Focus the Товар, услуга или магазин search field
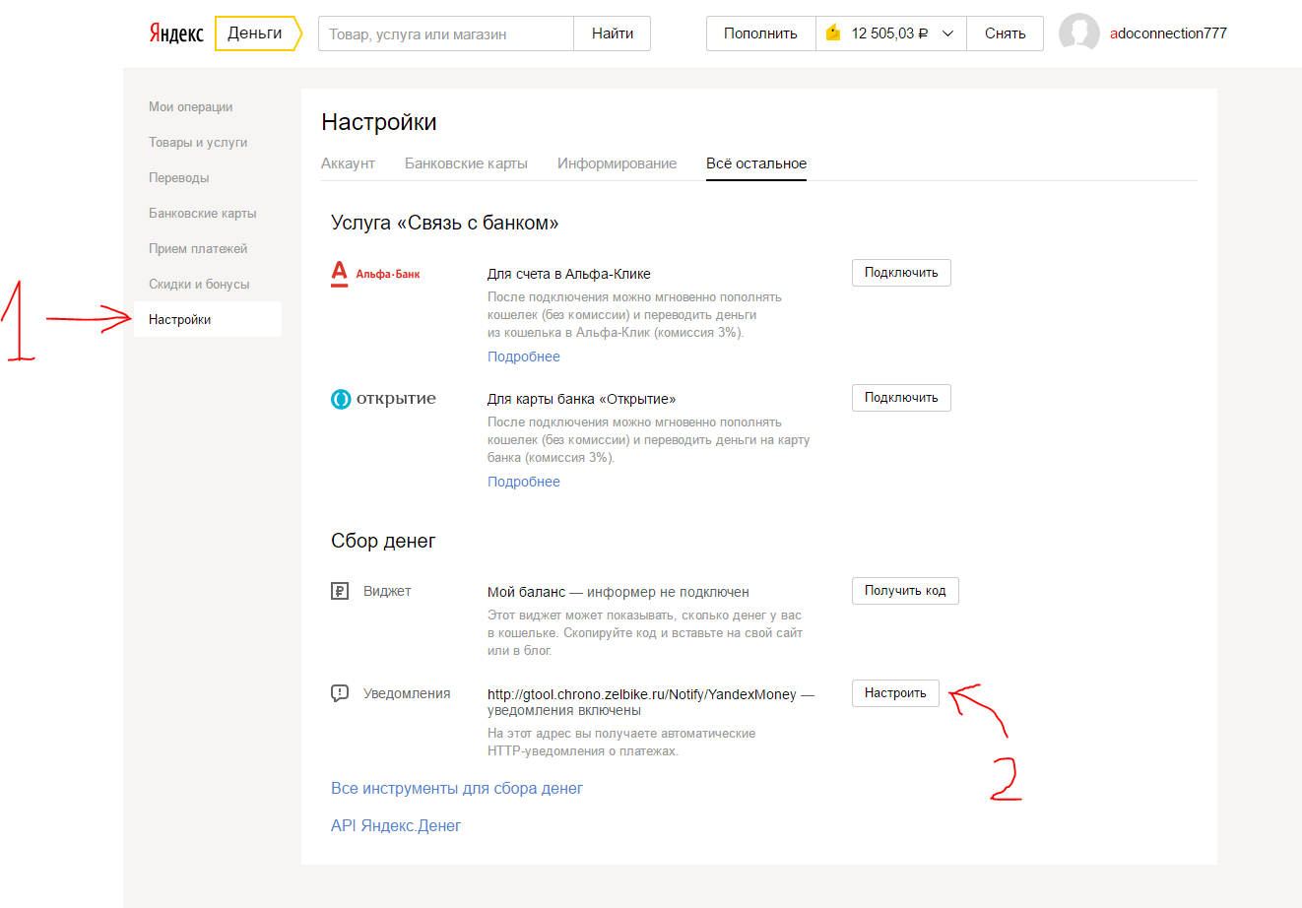1302x908 pixels. coord(446,33)
